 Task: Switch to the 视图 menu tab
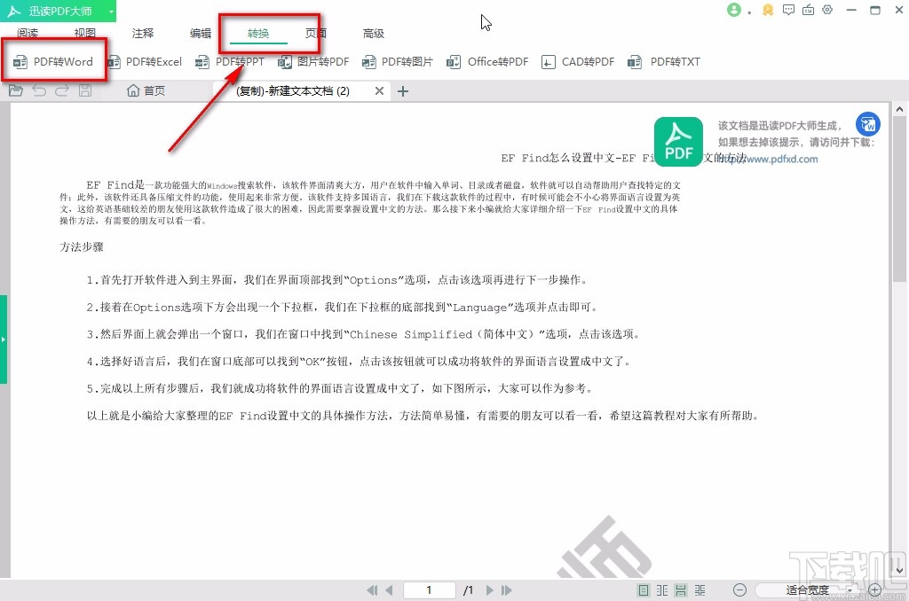click(84, 33)
